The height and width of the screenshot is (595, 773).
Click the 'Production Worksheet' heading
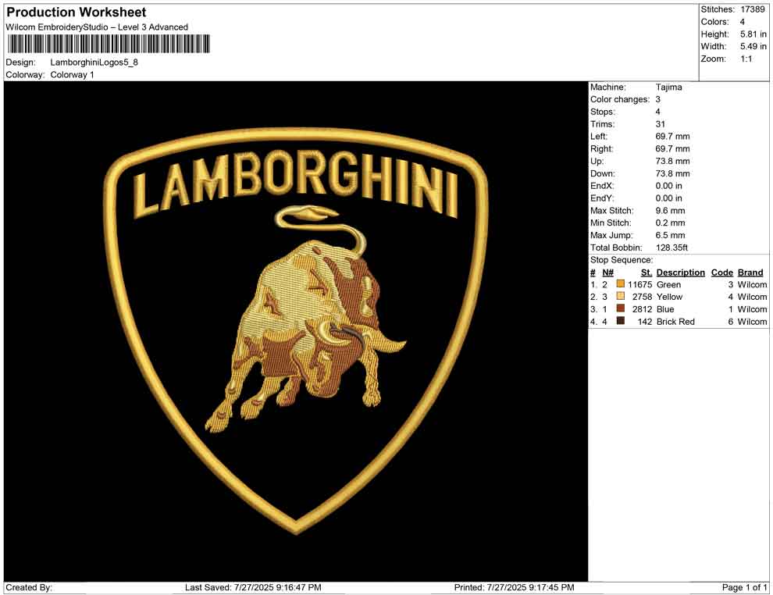click(x=76, y=12)
